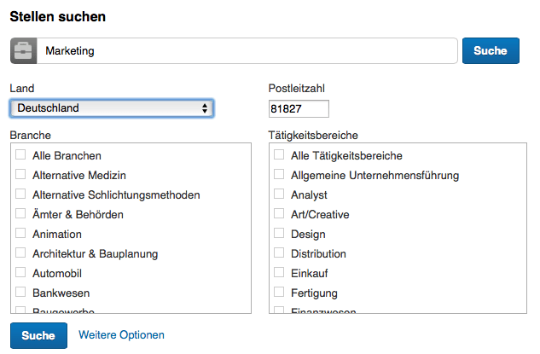This screenshot has width=540, height=354.
Task: Check the Alle Branchen checkbox
Action: (x=20, y=154)
